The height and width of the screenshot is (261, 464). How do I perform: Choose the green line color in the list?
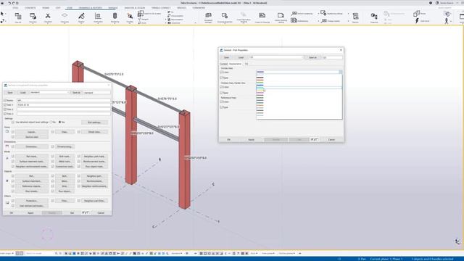tap(260, 83)
